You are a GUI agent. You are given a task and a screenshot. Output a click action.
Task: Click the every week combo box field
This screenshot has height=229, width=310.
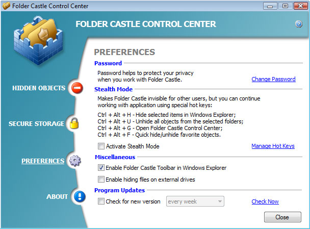tap(195, 201)
